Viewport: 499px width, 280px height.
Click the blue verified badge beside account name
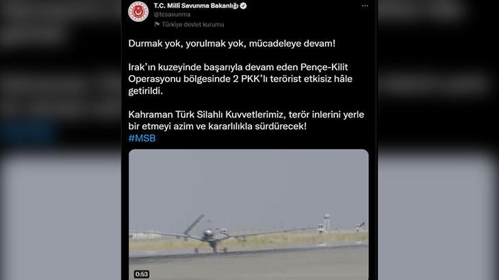click(244, 5)
